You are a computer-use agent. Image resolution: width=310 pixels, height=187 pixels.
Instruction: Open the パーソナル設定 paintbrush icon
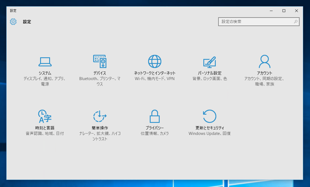[x=210, y=62]
